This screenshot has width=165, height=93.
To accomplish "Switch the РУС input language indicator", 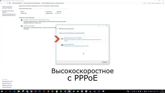I will pos(158,91).
